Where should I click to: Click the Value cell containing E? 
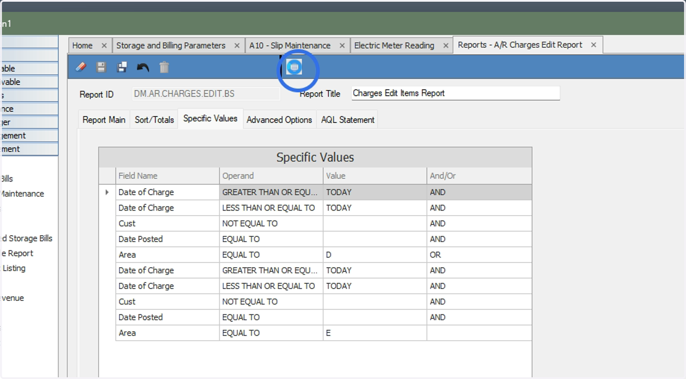point(375,333)
